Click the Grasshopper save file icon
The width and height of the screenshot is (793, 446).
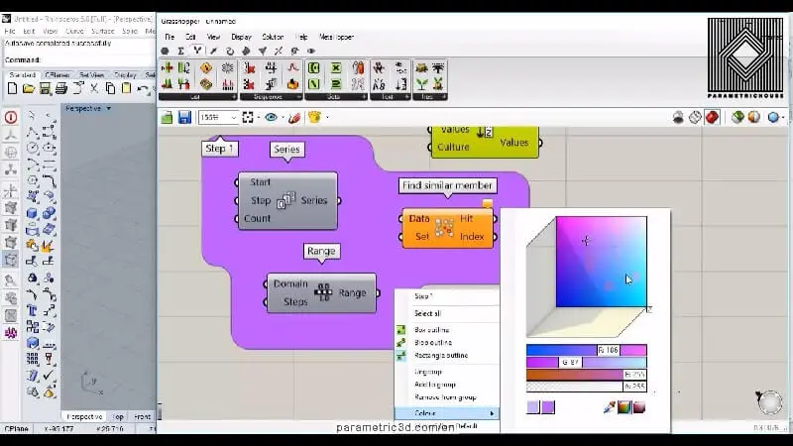184,117
